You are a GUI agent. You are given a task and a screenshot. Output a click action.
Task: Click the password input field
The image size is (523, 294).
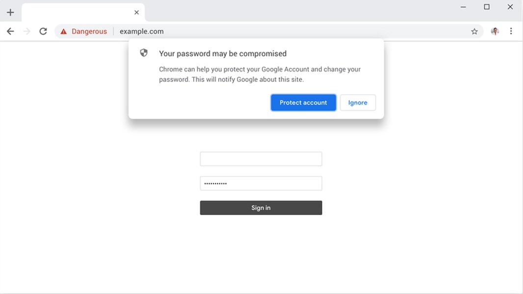pos(261,183)
